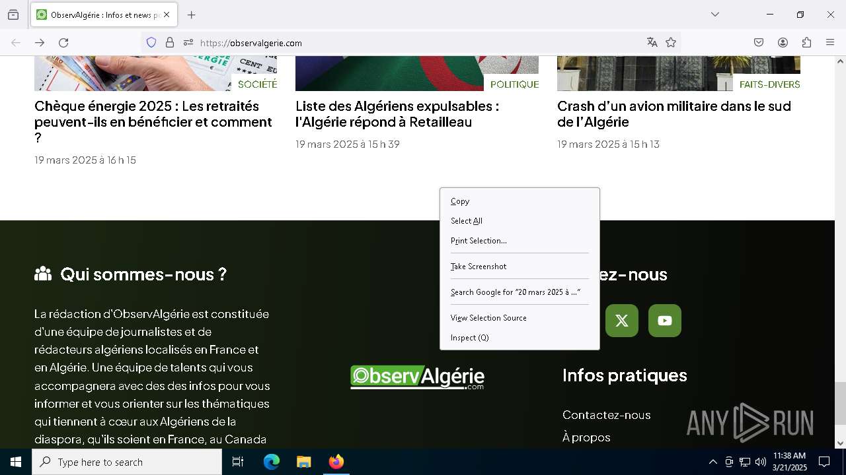Choose Copy in context menu
The height and width of the screenshot is (475, 846).
[519, 201]
